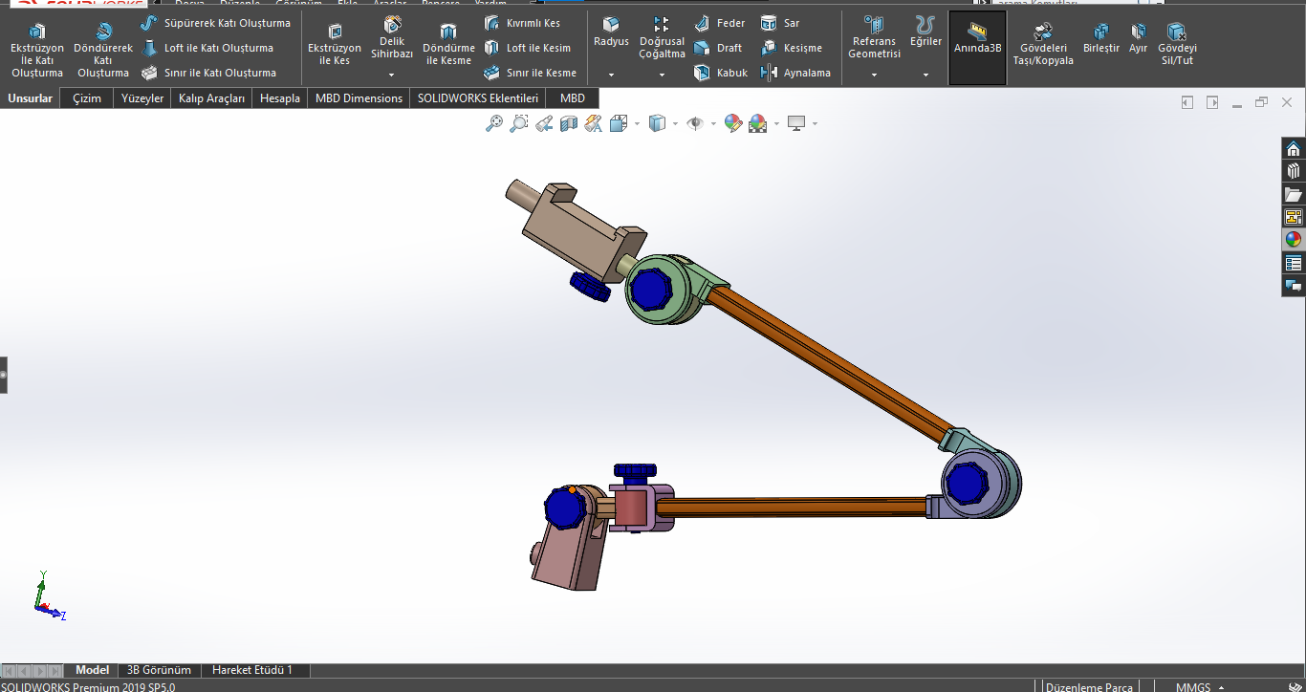Open View Orientation cube icon
Viewport: 1306px width, 692px height.
618,123
